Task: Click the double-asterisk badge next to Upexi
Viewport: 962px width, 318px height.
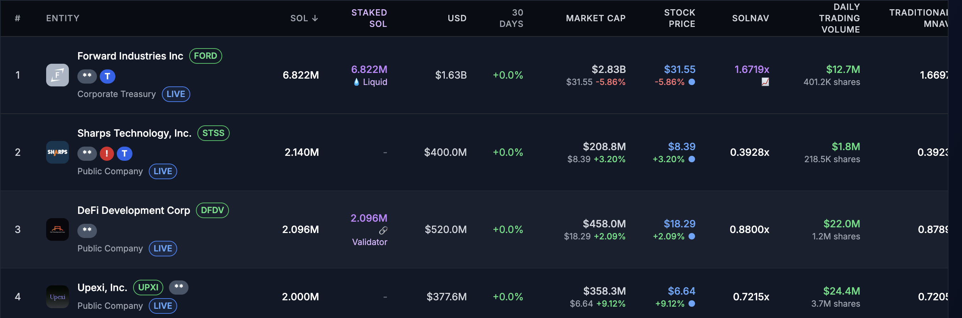Action: click(x=179, y=287)
